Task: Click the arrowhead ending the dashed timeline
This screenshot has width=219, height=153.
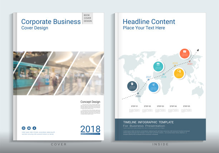Action: 197,50
